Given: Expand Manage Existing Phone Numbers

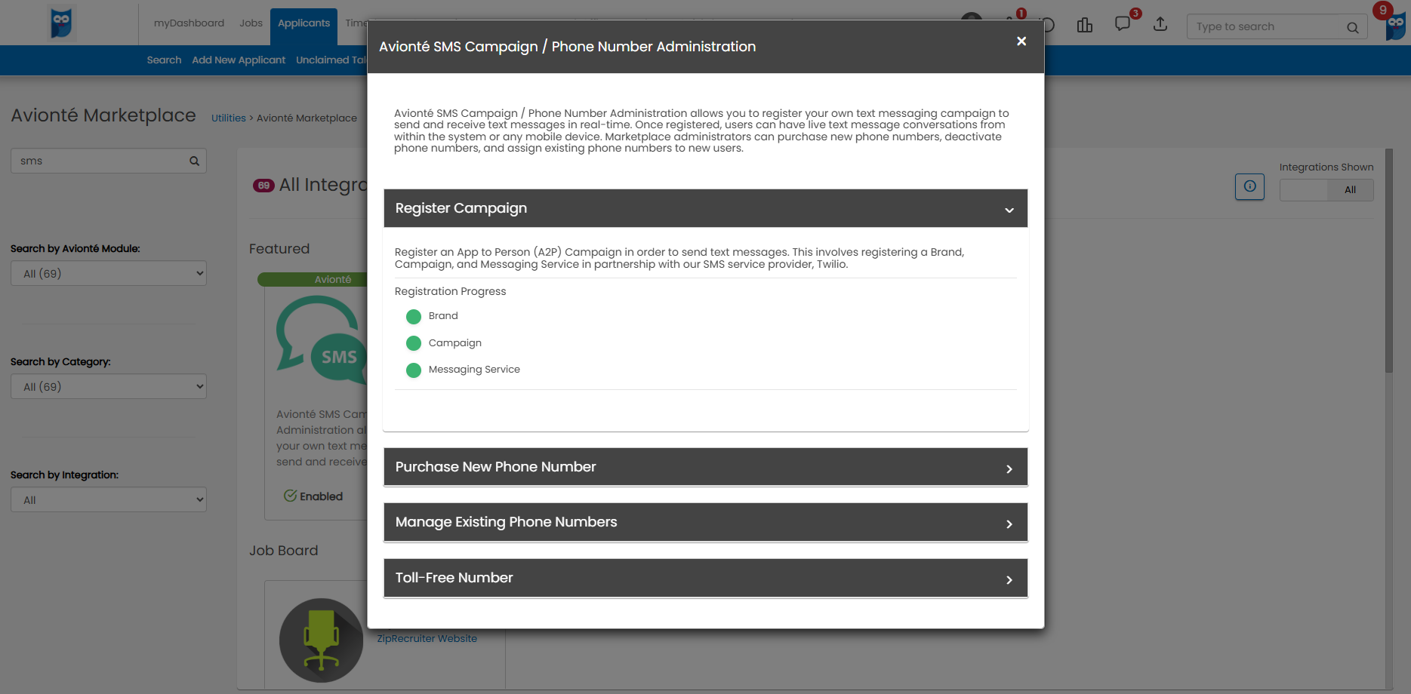Looking at the screenshot, I should (705, 522).
